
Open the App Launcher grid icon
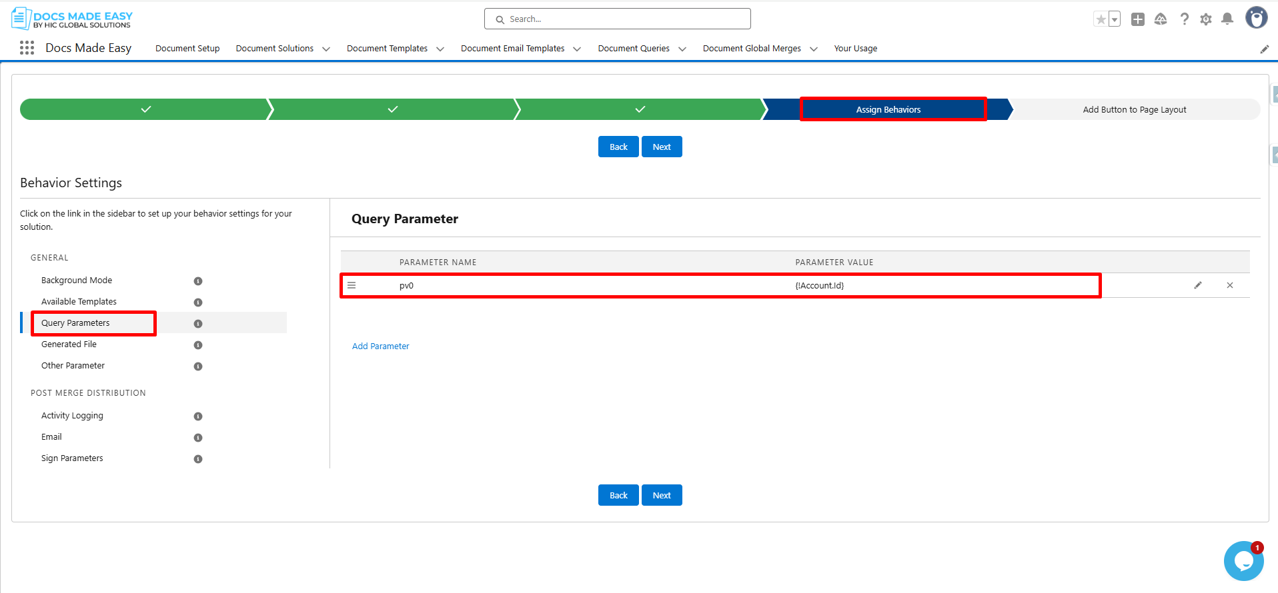27,48
